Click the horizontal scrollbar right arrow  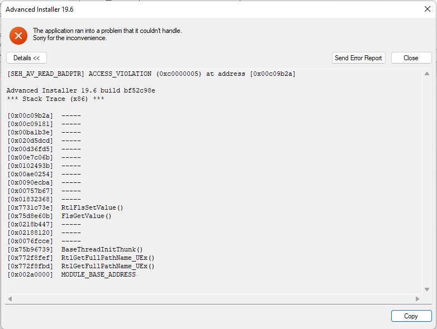(x=417, y=299)
